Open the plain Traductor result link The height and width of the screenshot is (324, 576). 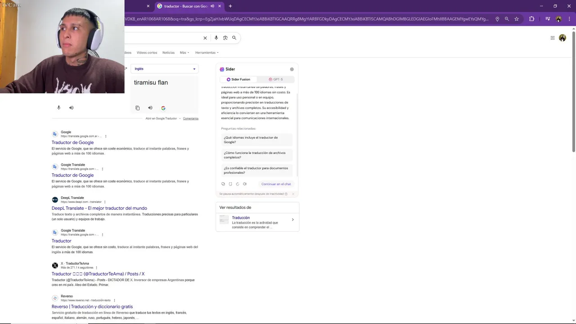click(x=61, y=241)
